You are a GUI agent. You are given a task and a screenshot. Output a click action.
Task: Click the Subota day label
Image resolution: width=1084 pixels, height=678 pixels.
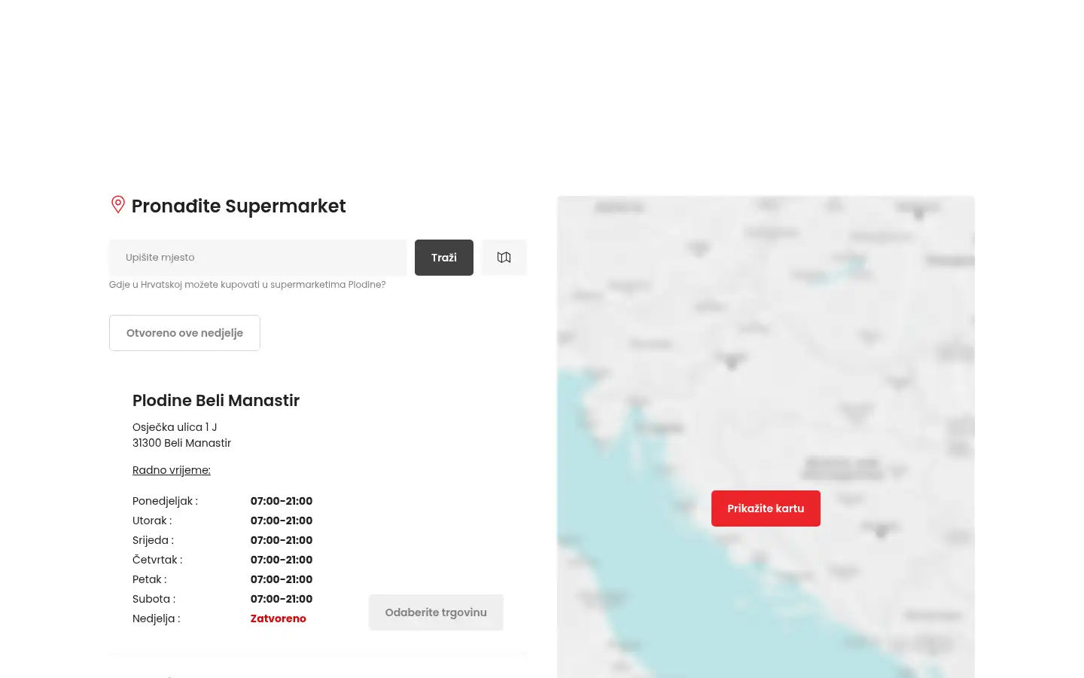(x=154, y=599)
